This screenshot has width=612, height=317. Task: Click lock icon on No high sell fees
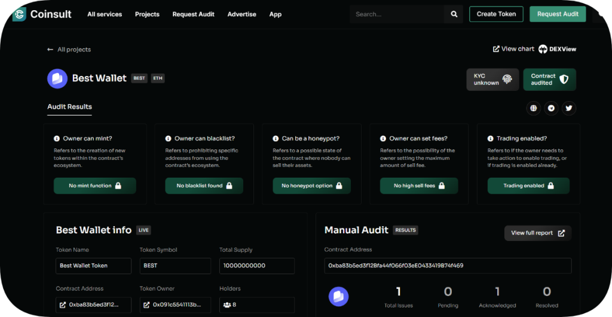(442, 185)
